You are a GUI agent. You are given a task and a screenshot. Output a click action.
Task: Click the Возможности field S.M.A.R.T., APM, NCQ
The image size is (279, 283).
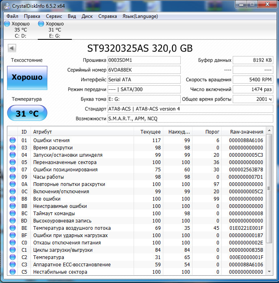(x=190, y=119)
